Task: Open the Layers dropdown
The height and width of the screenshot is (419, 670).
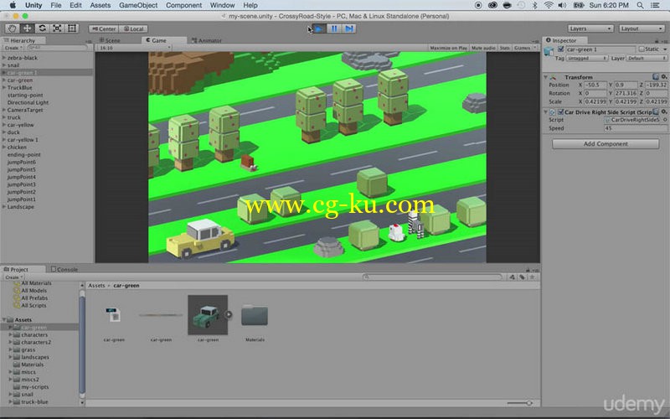Action: [x=590, y=28]
